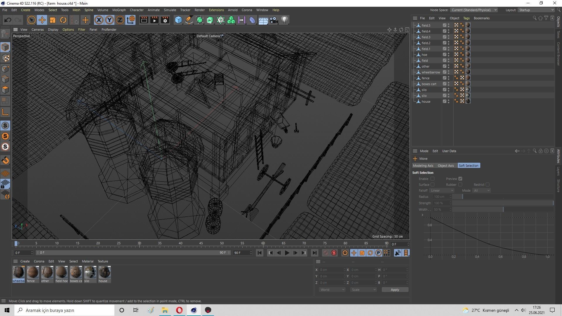
Task: Go to end of animation
Action: pos(314,253)
